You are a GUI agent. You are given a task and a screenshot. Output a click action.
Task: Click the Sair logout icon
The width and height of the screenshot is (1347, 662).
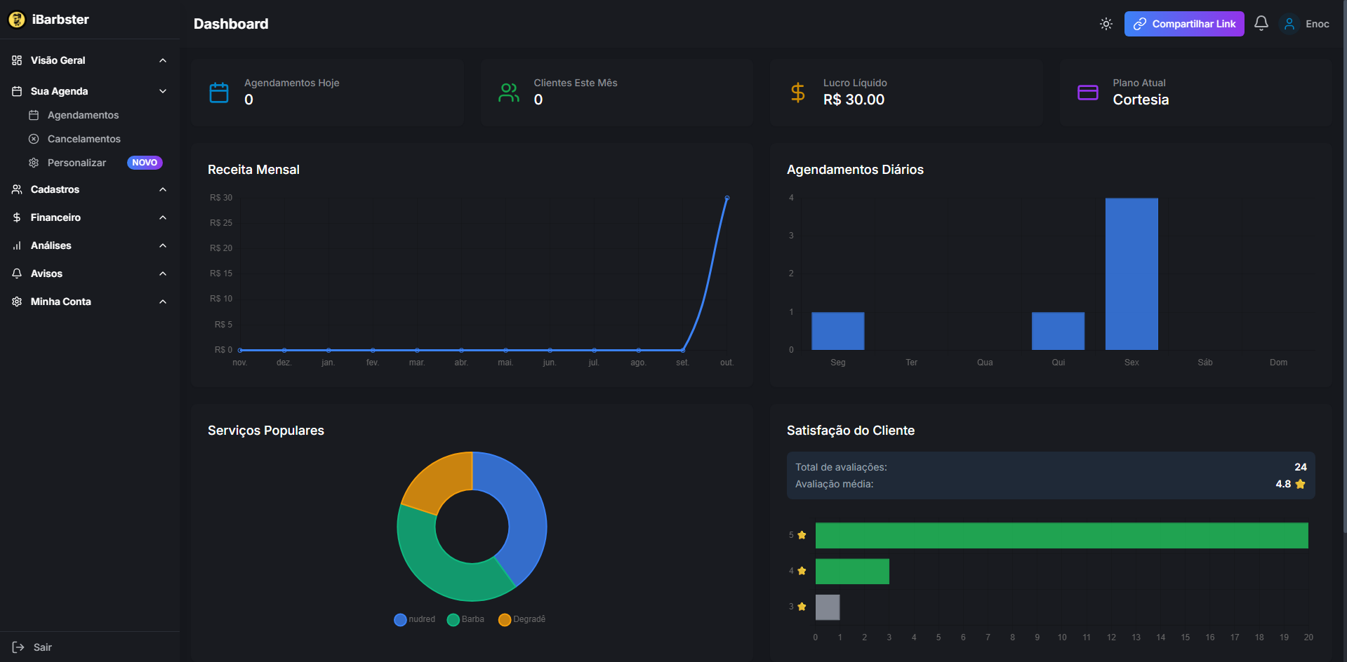click(18, 647)
